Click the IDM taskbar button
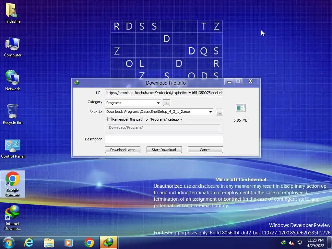Viewport: 332px width, 249px height. coord(108,243)
